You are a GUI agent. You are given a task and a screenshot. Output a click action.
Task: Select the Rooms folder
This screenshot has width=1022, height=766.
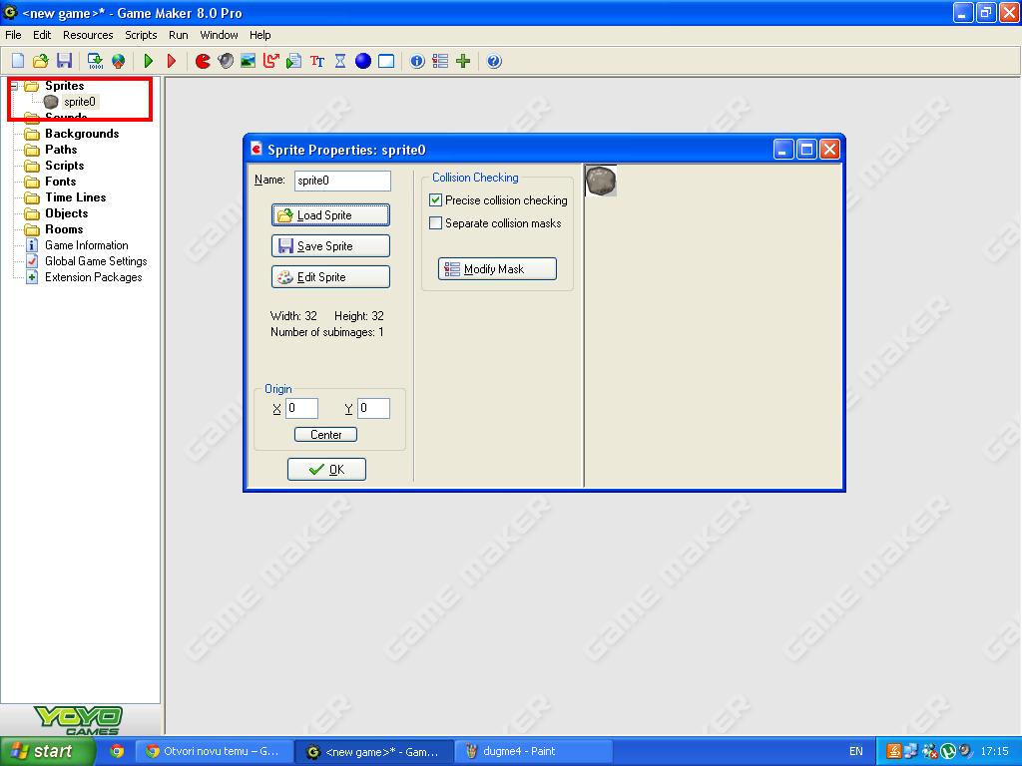(64, 229)
